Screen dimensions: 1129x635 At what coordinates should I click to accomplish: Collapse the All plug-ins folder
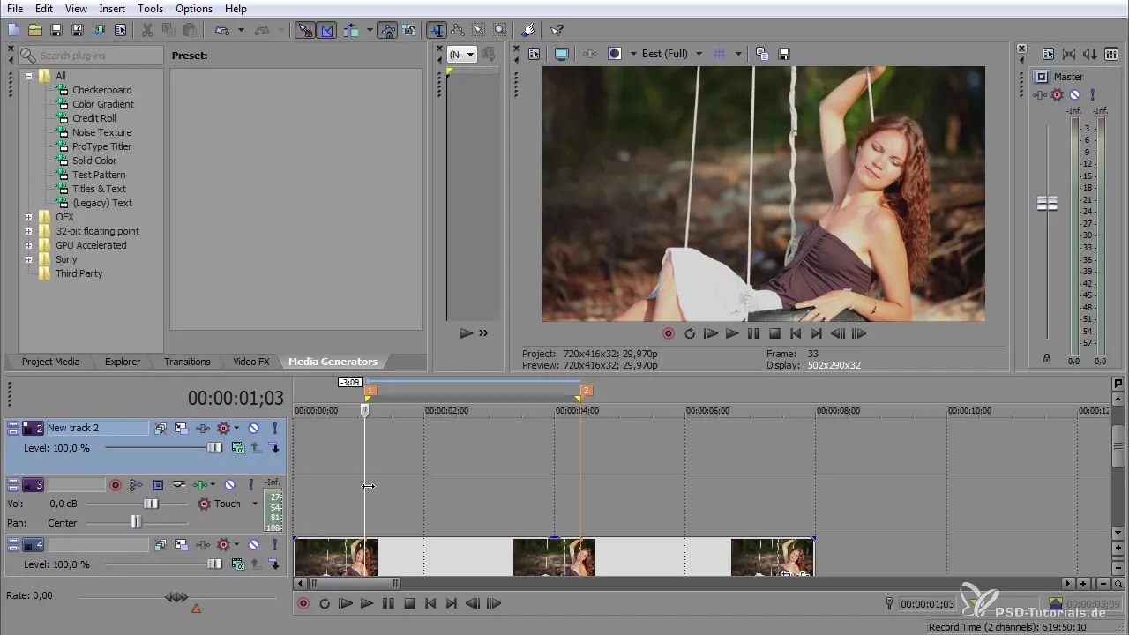coord(28,76)
